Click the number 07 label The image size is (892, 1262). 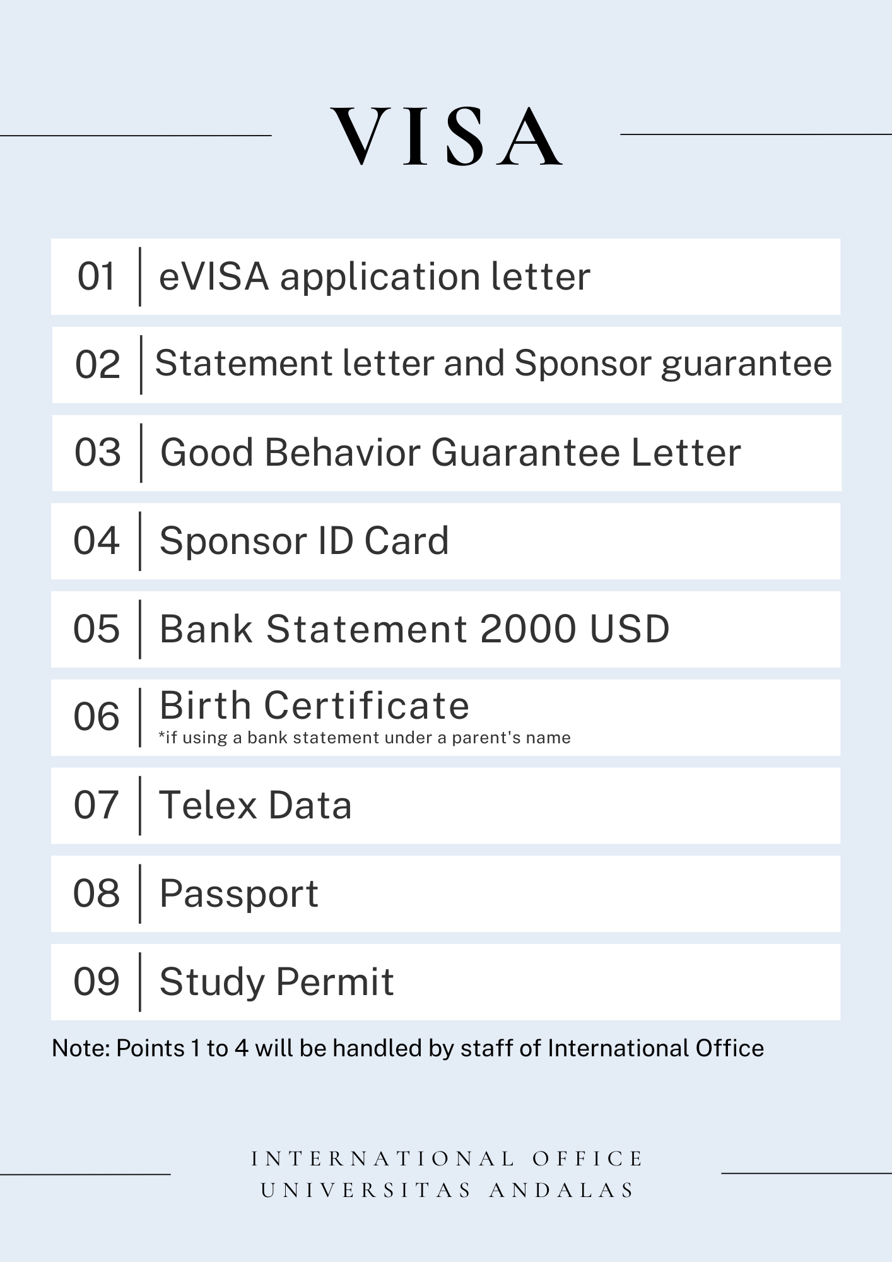97,806
